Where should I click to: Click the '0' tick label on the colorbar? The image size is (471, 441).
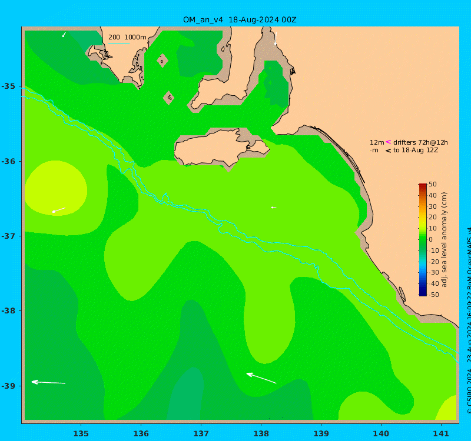pyautogui.click(x=431, y=239)
